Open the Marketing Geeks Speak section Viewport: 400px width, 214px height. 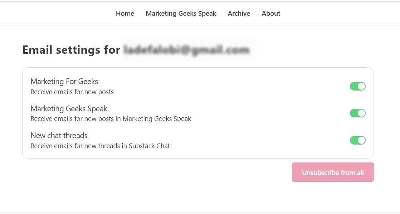[181, 13]
